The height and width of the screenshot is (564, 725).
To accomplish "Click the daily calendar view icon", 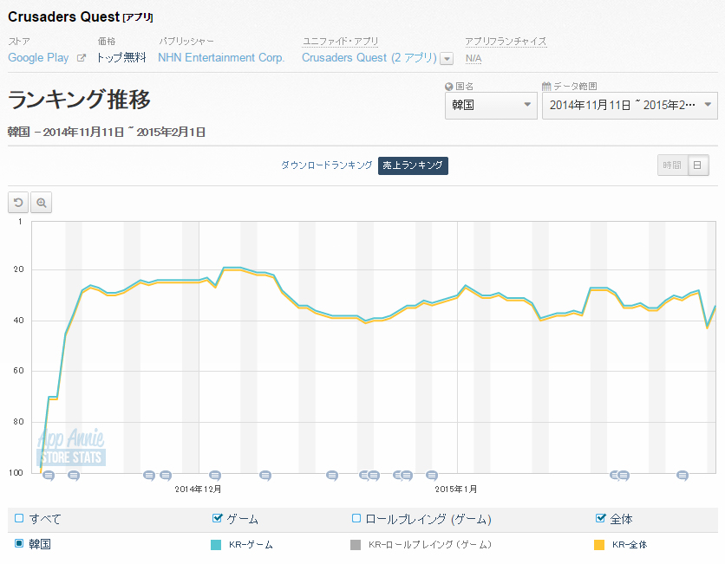I will click(697, 165).
